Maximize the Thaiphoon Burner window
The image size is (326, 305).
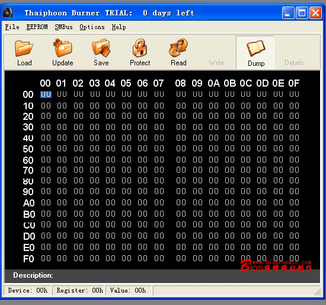pos(302,13)
